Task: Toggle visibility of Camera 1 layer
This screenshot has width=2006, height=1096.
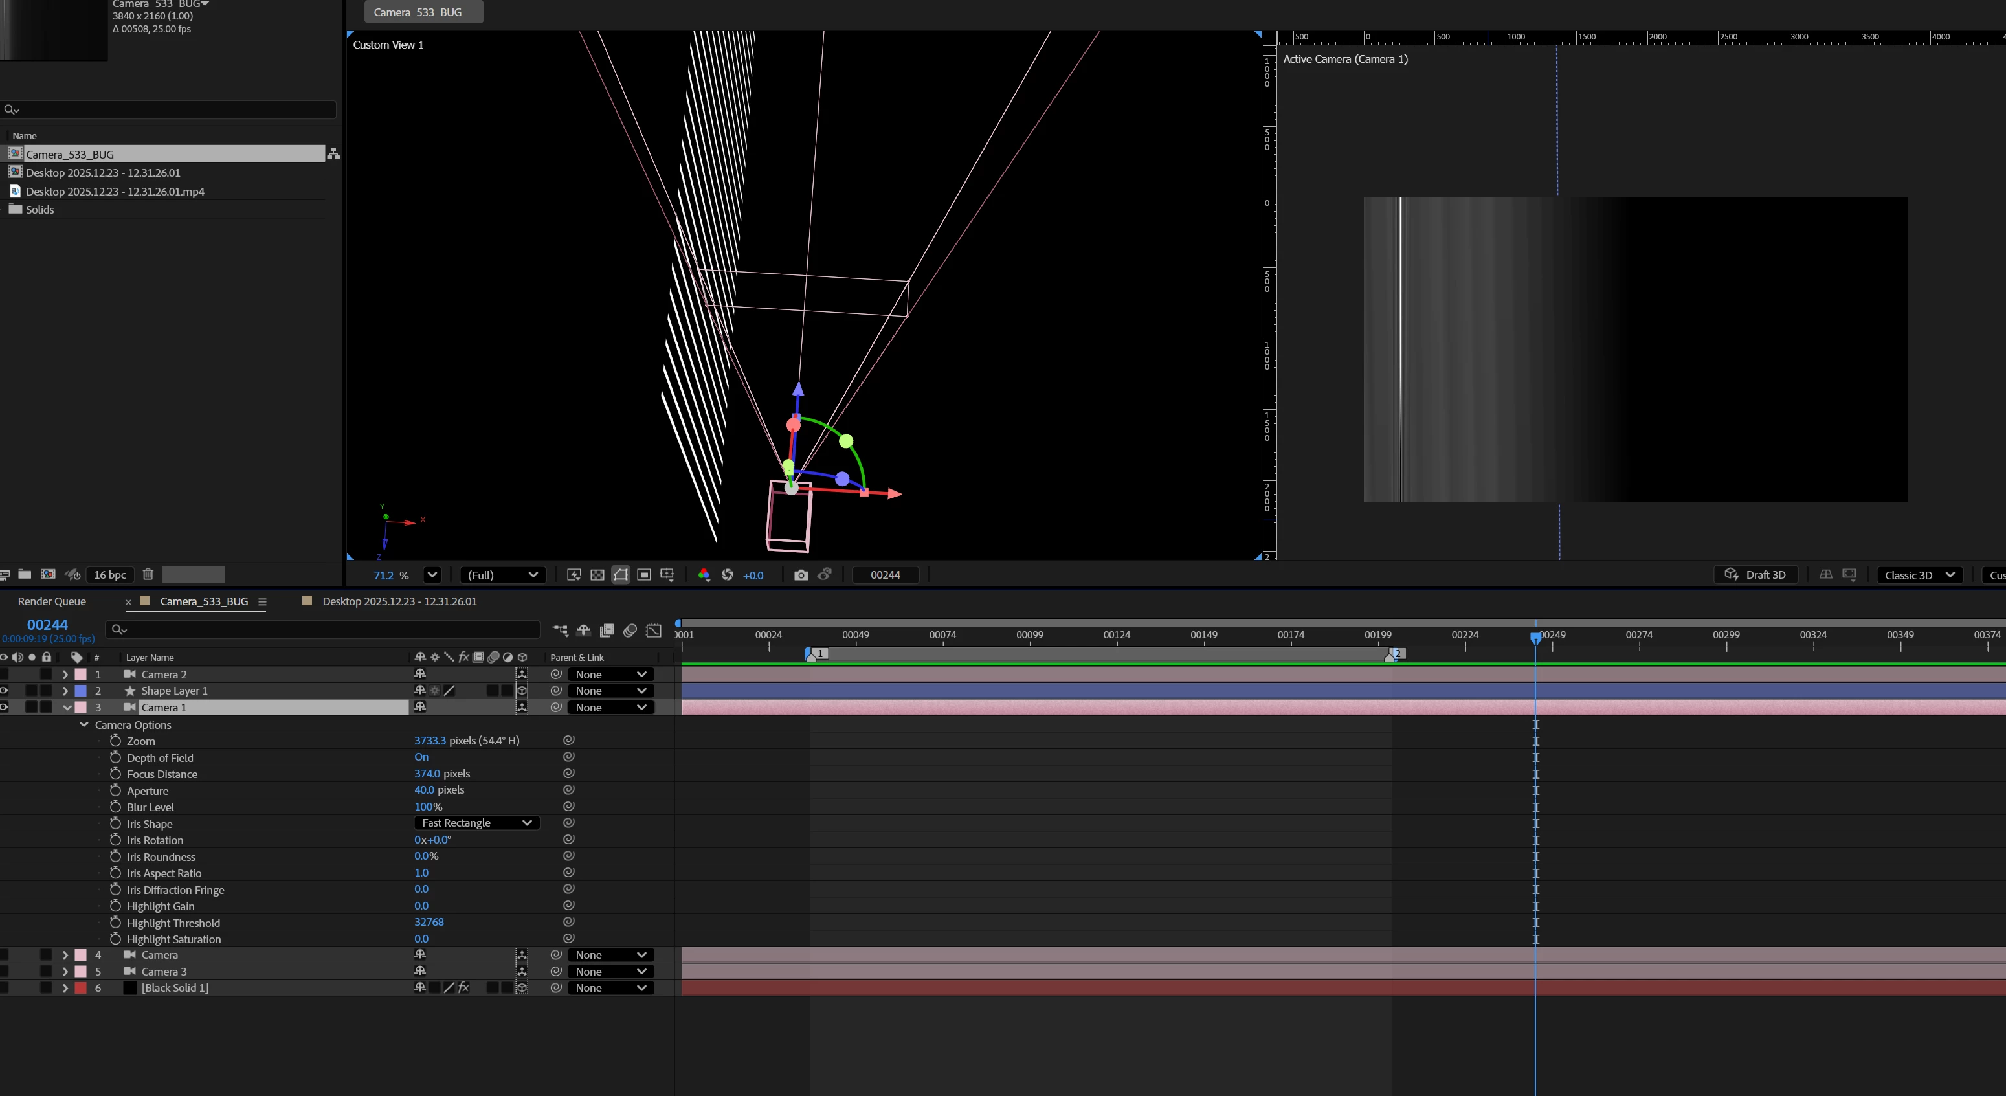Action: pos(4,708)
